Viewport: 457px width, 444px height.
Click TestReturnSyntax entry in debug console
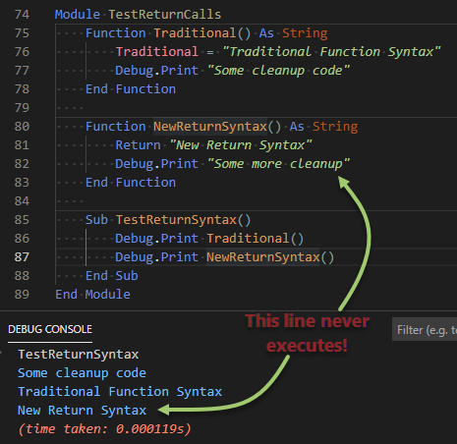(x=79, y=355)
